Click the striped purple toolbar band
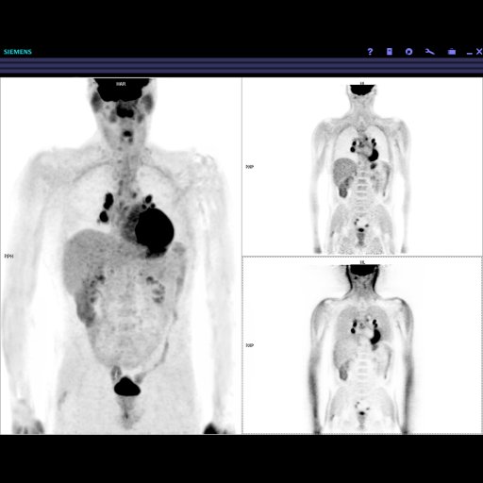Screen dimensions: 483x483 tap(241, 67)
